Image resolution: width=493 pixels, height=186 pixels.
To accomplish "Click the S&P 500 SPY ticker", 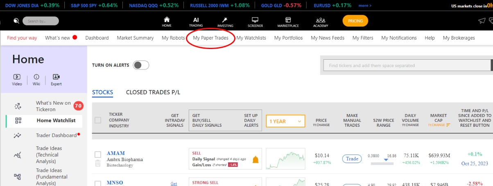I will pos(94,5).
